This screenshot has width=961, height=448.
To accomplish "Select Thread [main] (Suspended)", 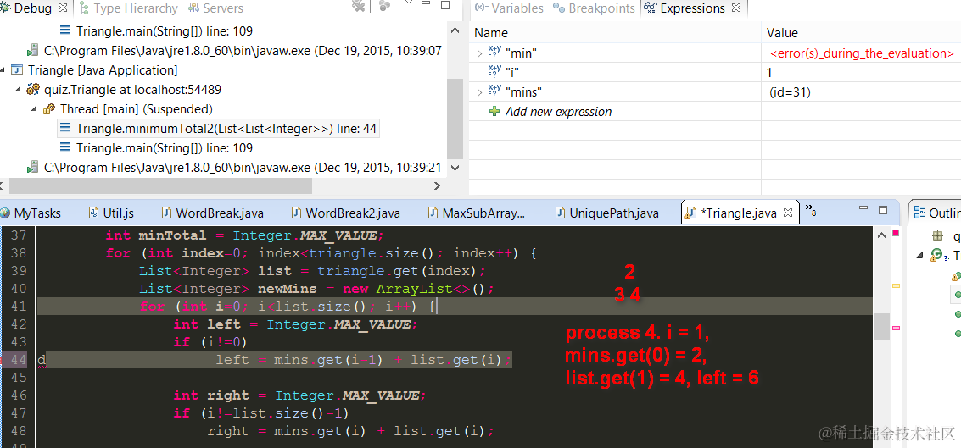I will click(x=136, y=109).
